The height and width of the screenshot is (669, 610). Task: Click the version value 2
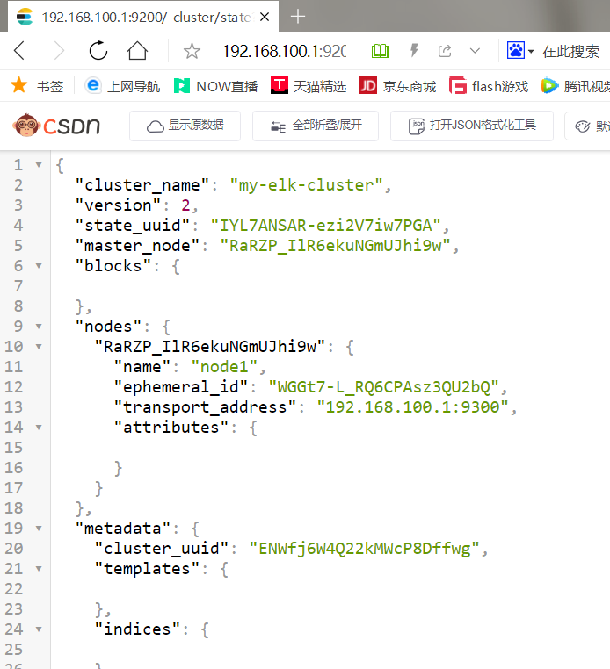(185, 205)
